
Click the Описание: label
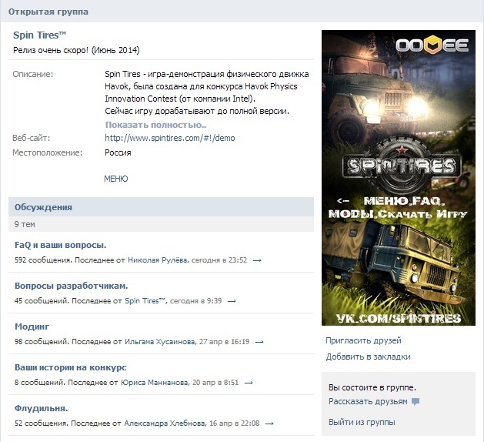coord(33,74)
